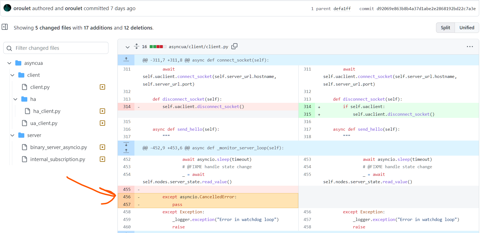Image resolution: width=483 pixels, height=233 pixels.
Task: Collapse the ha folder chevron
Action: pos(15,99)
